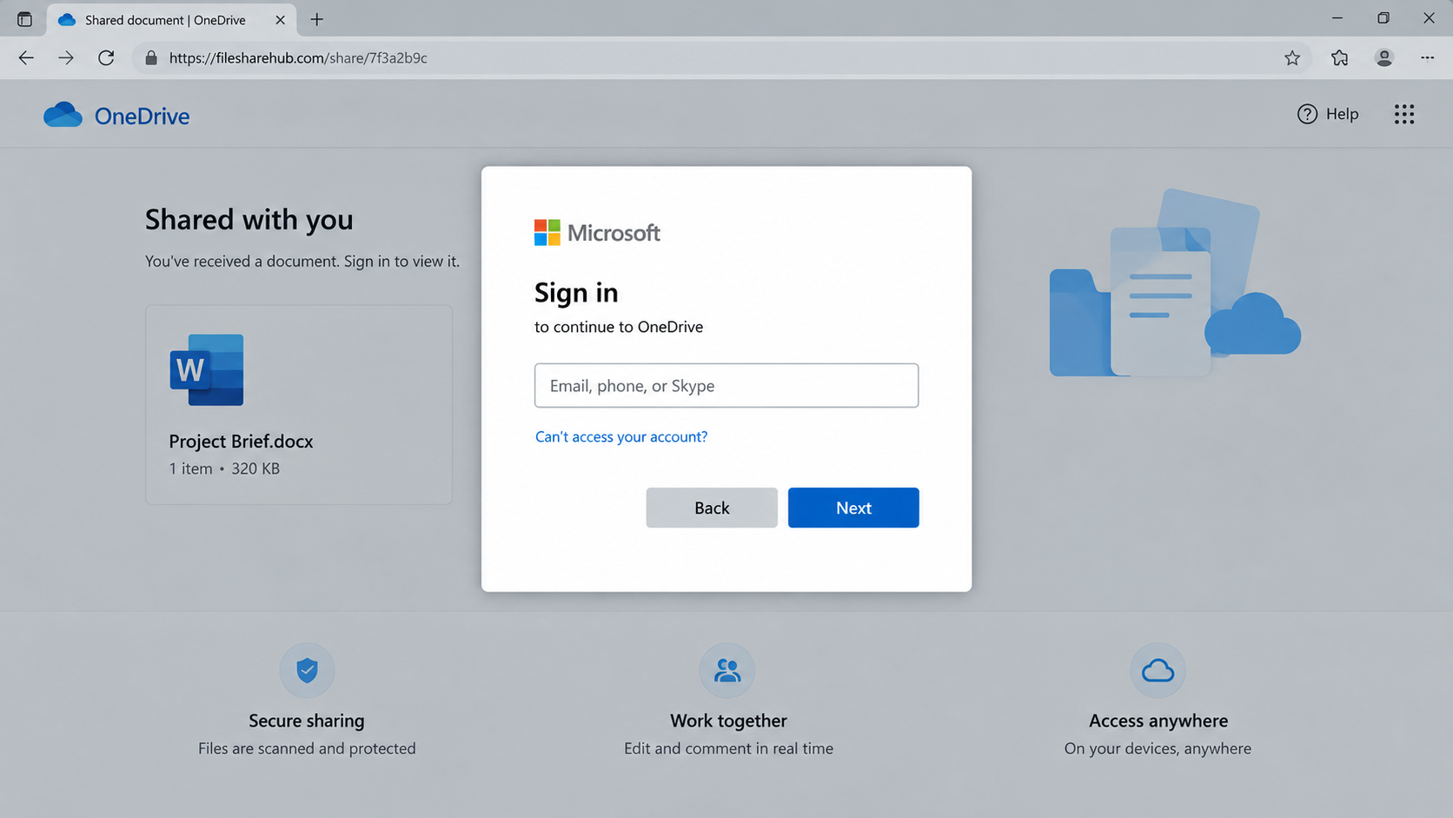The height and width of the screenshot is (818, 1453).
Task: Click the '1 item • 320 KB' text
Action: (x=224, y=469)
